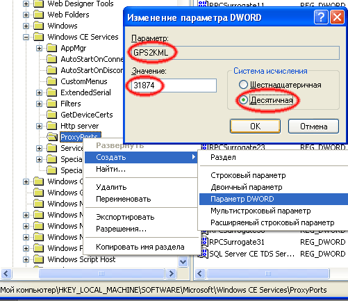Click the values pane horizontal scrollbar thumb

268,274
